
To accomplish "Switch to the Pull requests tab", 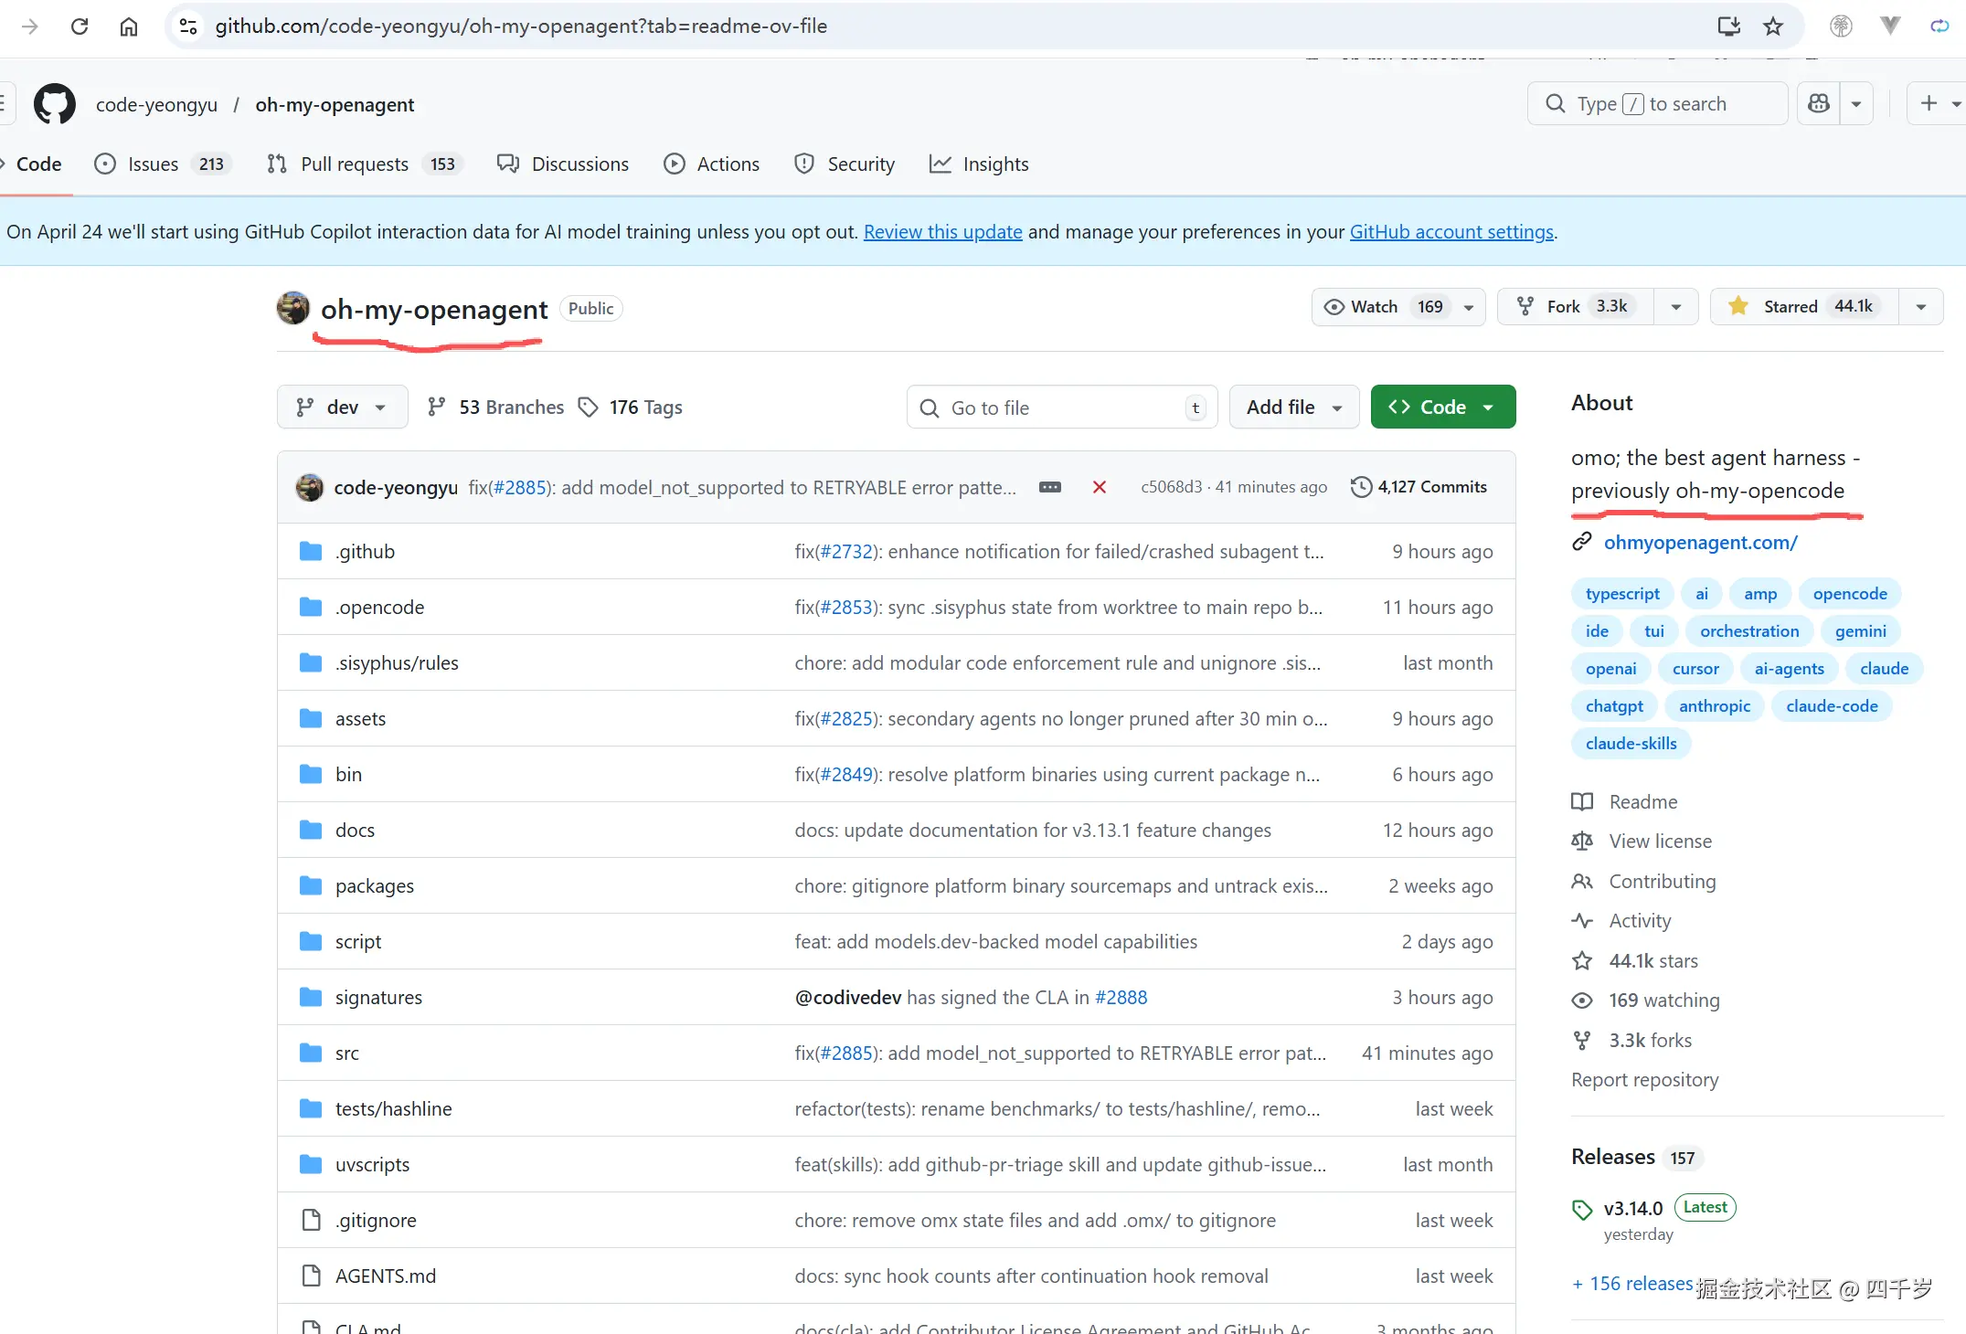I will point(355,164).
